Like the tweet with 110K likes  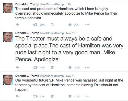click(x=70, y=96)
